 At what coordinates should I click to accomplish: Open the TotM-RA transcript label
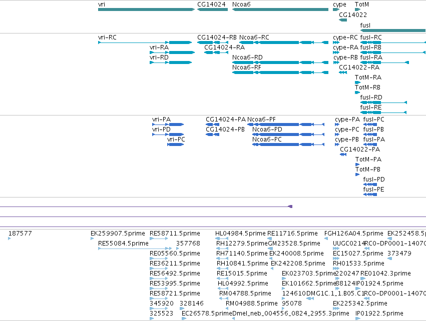click(368, 77)
